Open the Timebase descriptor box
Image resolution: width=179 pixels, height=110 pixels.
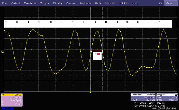(x=143, y=97)
